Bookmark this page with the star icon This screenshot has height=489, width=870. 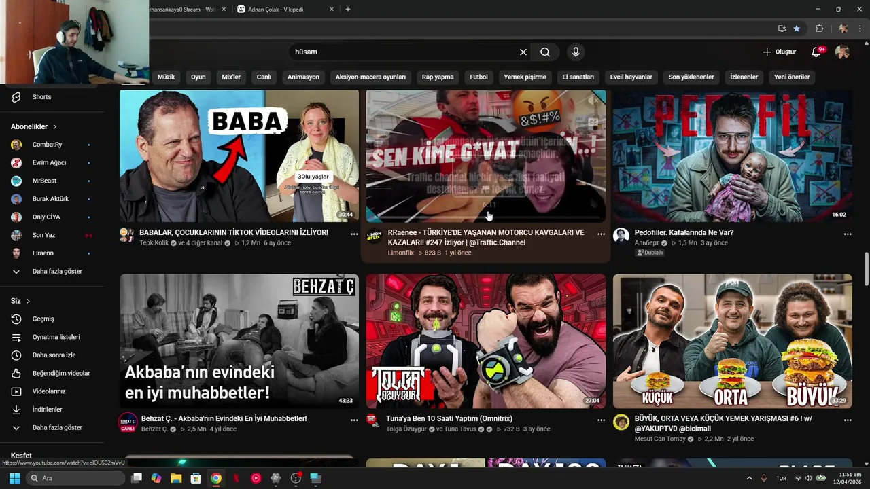coord(797,29)
